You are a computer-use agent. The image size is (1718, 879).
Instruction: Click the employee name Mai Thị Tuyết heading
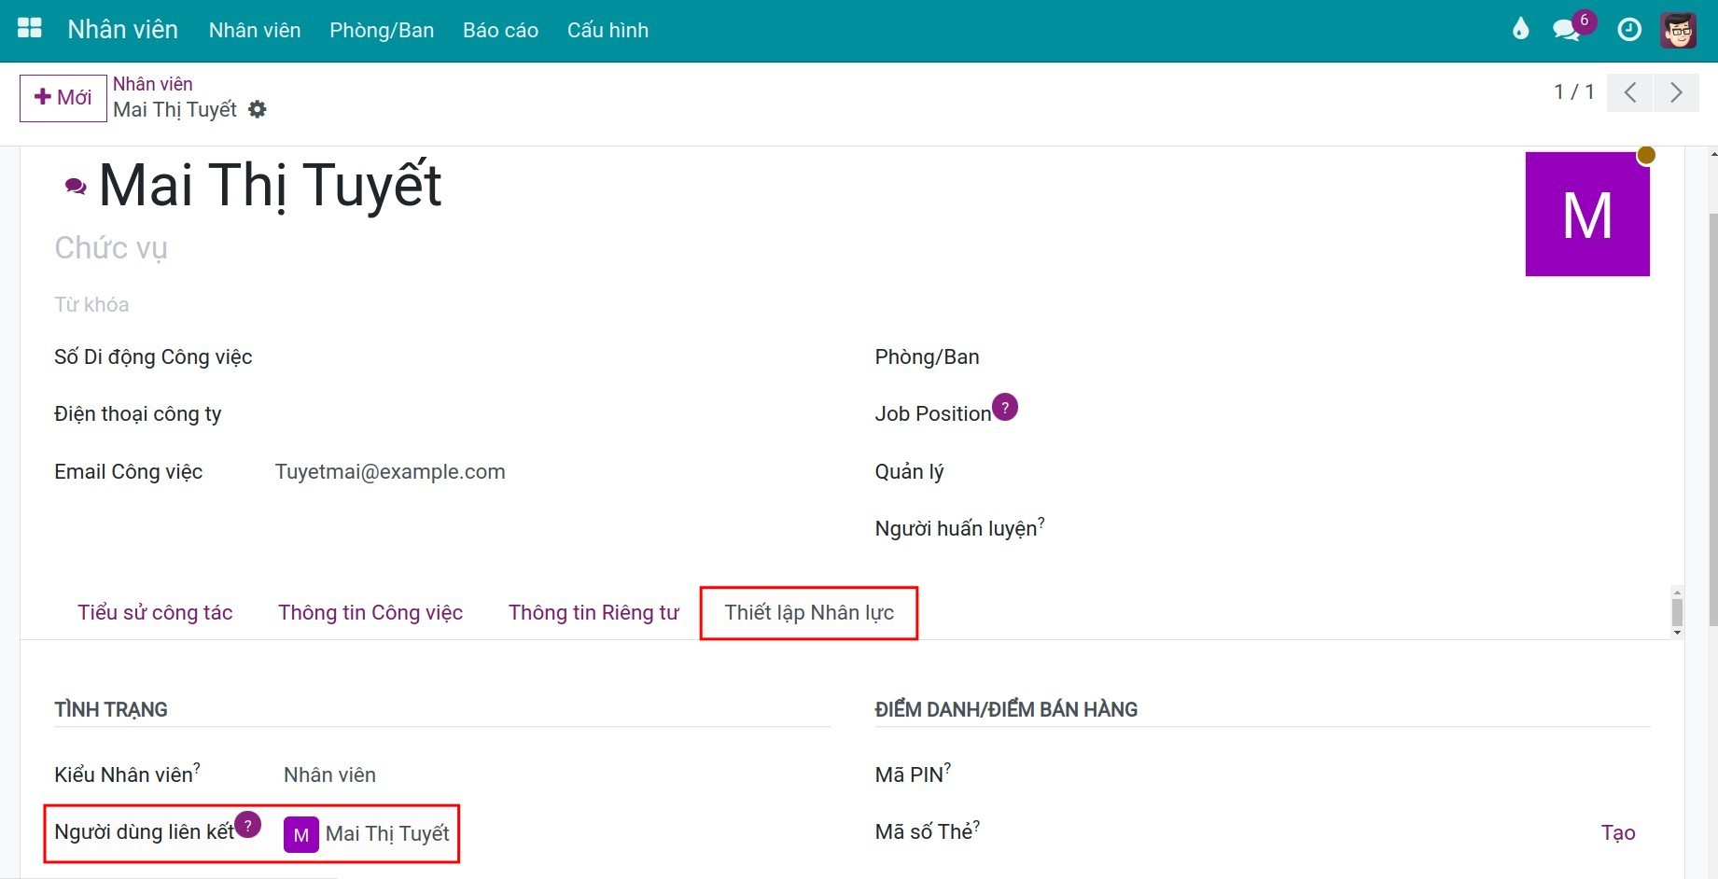pos(270,186)
